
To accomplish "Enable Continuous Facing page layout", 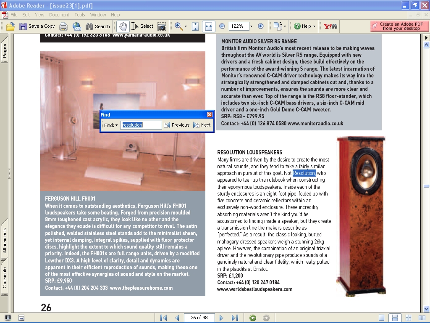I will [407, 318].
